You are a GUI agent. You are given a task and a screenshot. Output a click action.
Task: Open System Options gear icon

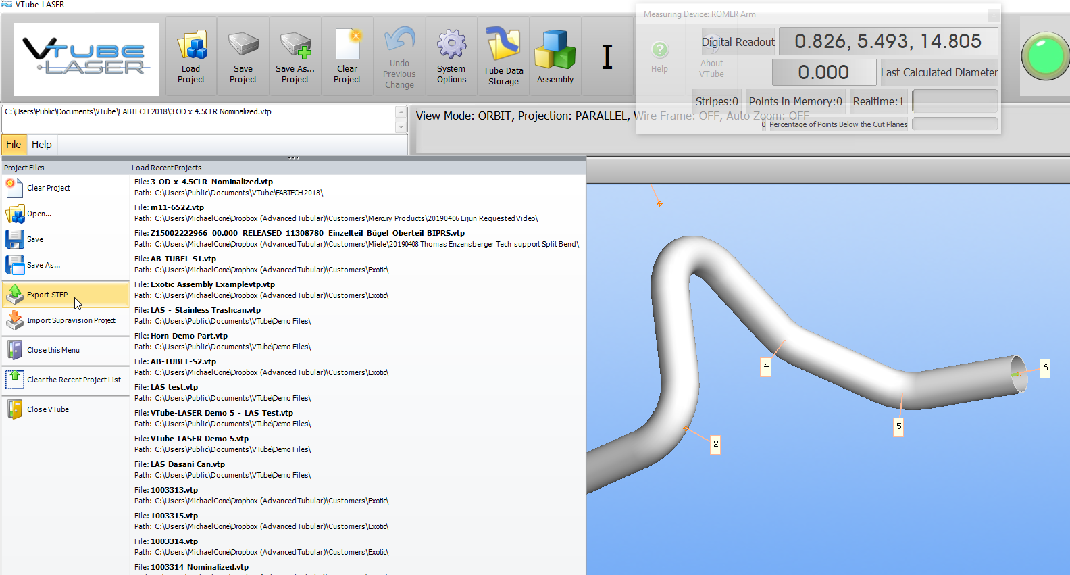(451, 57)
